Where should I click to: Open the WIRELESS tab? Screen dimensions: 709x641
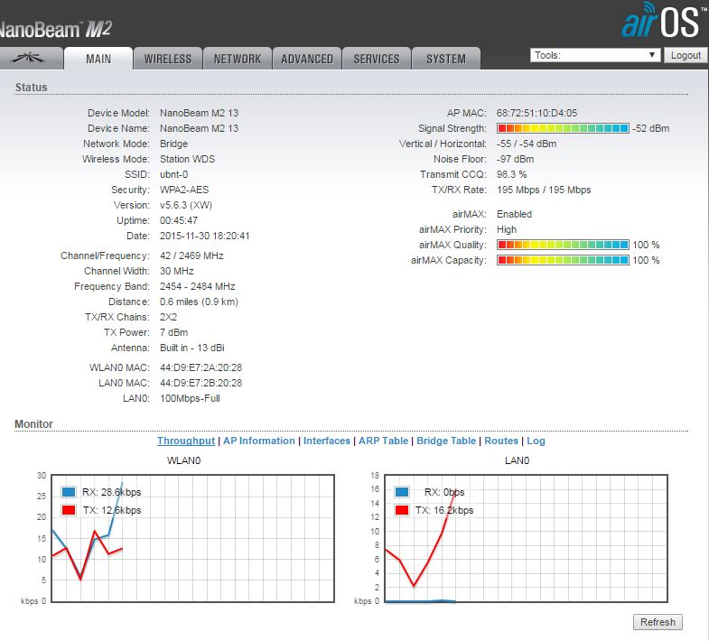click(168, 59)
